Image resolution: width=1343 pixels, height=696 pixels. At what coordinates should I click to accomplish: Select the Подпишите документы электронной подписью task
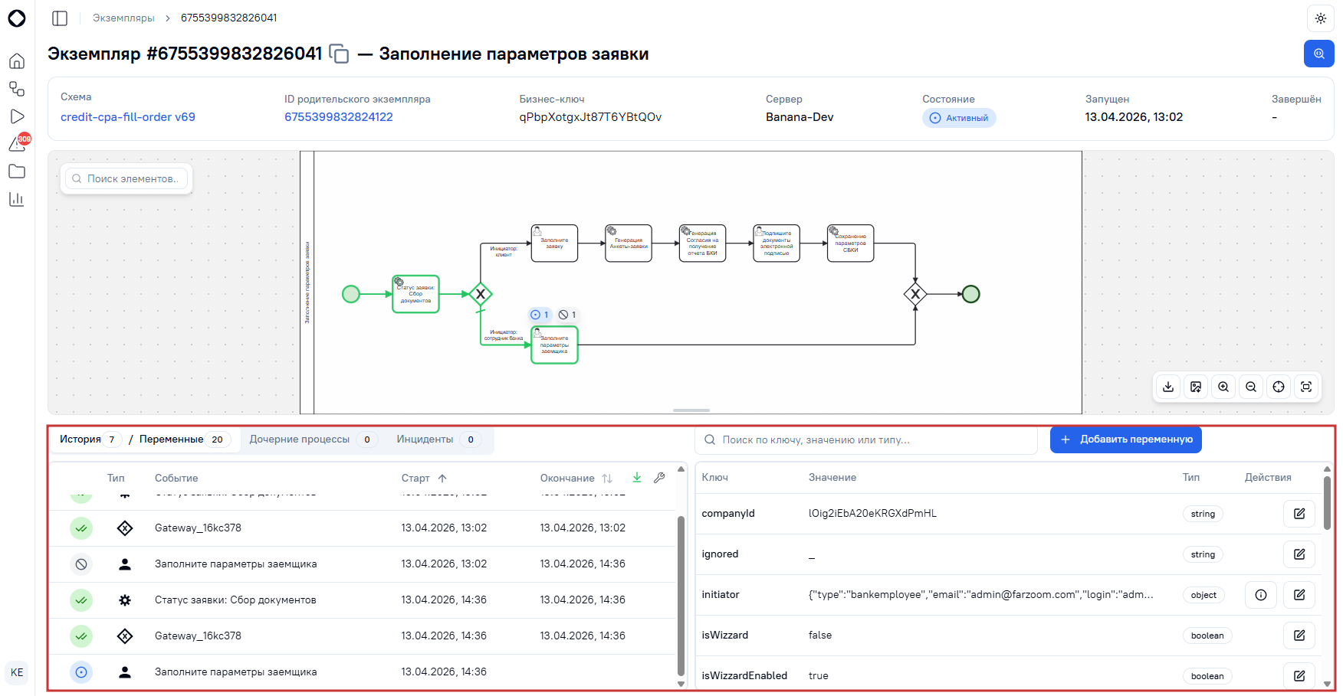click(777, 243)
